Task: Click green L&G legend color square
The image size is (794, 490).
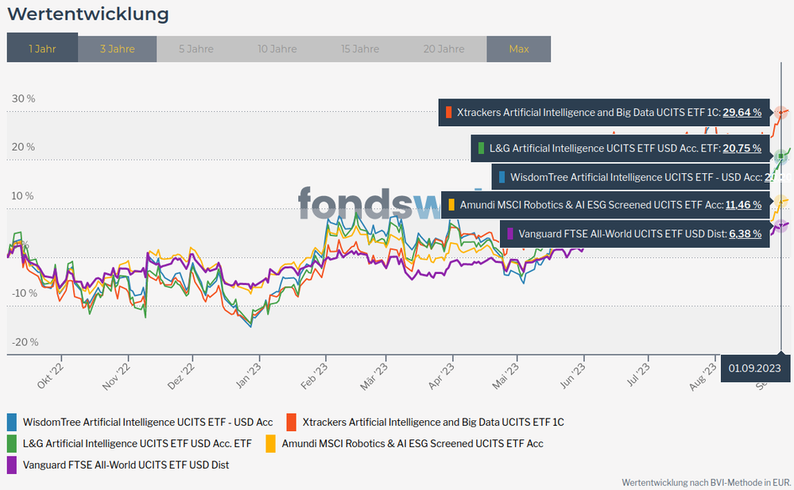Action: (12, 443)
